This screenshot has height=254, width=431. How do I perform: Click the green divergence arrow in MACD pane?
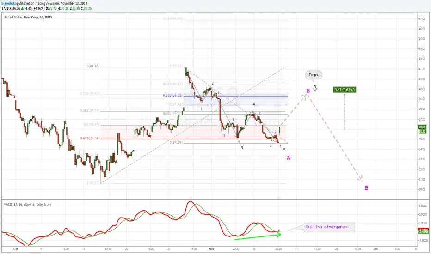pyautogui.click(x=258, y=236)
